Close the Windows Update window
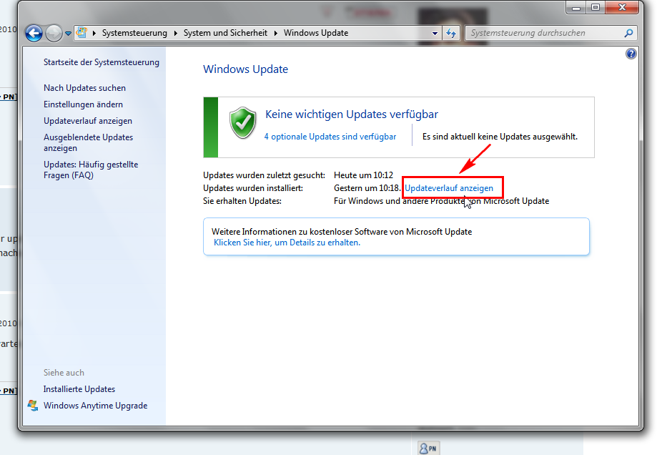This screenshot has width=662, height=455. click(622, 7)
